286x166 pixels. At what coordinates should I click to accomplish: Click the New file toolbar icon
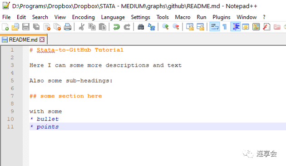5,27
